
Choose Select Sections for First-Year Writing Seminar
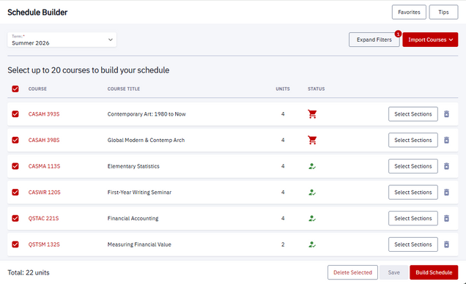click(413, 193)
